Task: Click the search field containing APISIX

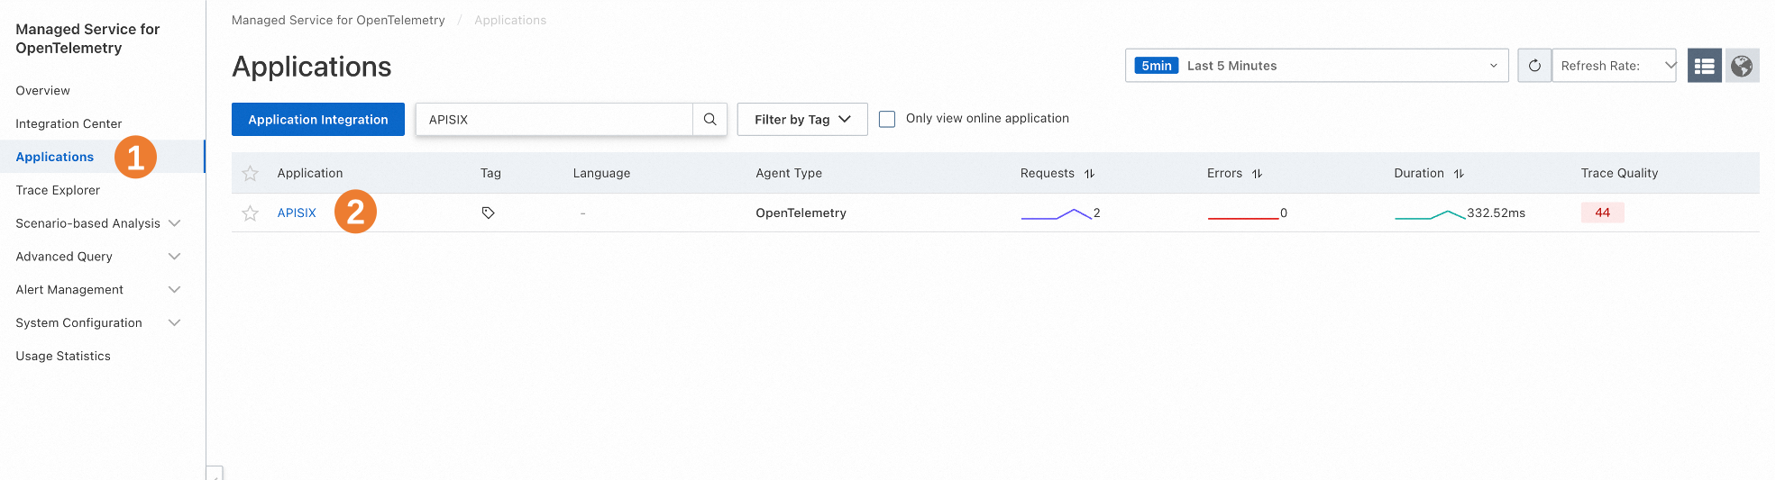Action: (x=554, y=119)
